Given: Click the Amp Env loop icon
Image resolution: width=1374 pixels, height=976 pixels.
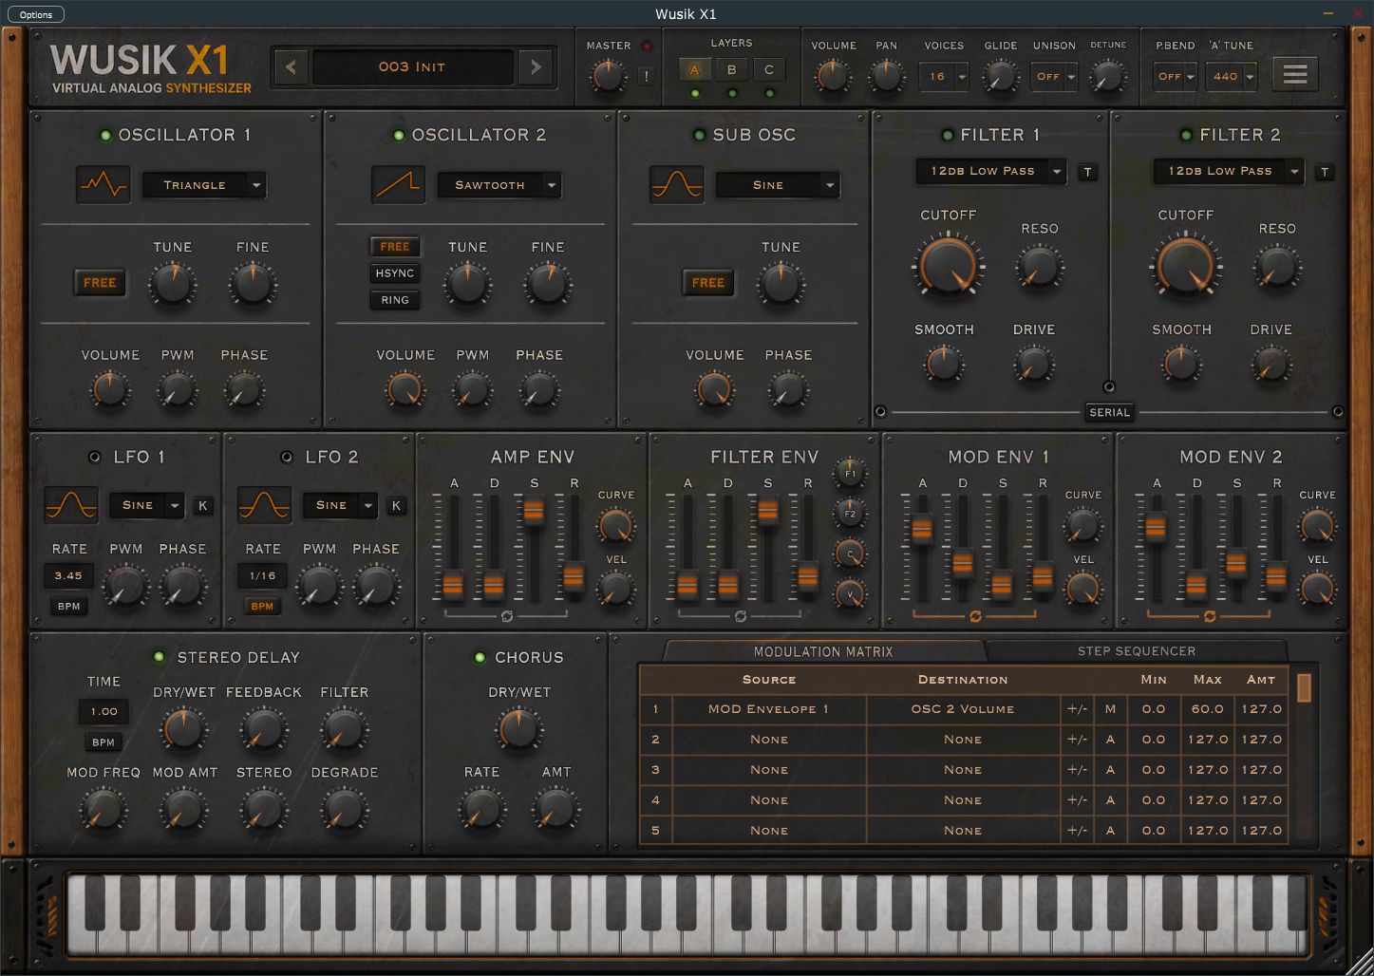Looking at the screenshot, I should click(x=506, y=616).
